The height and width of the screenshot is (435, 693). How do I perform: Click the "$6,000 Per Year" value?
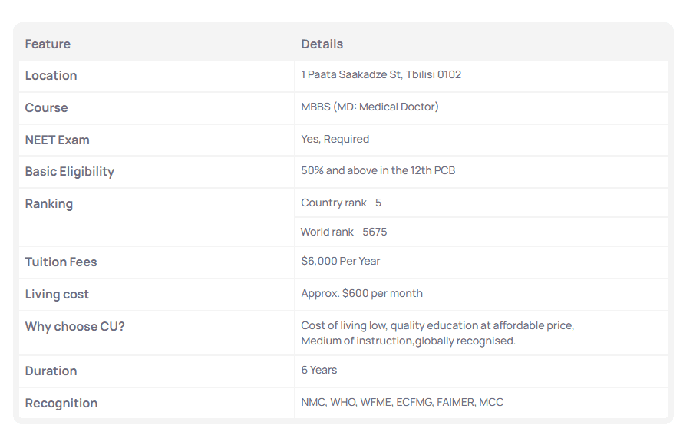pyautogui.click(x=340, y=262)
